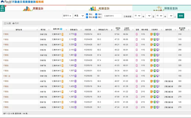Open the 臺南市 city dropdown

[67, 16]
